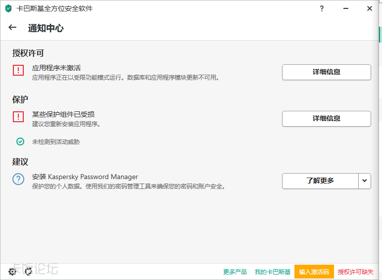Image resolution: width=382 pixels, height=280 pixels.
Task: Click the orange 输入激活码 button
Action: click(x=314, y=272)
